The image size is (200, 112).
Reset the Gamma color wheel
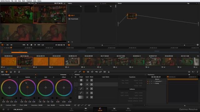[35, 77]
